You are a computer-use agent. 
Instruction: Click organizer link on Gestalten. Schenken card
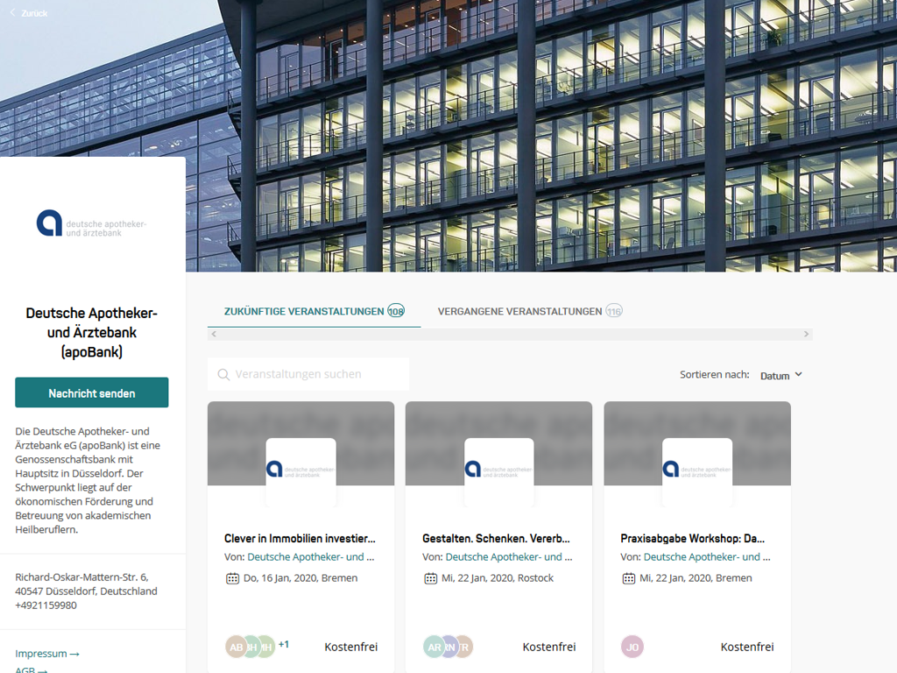509,556
